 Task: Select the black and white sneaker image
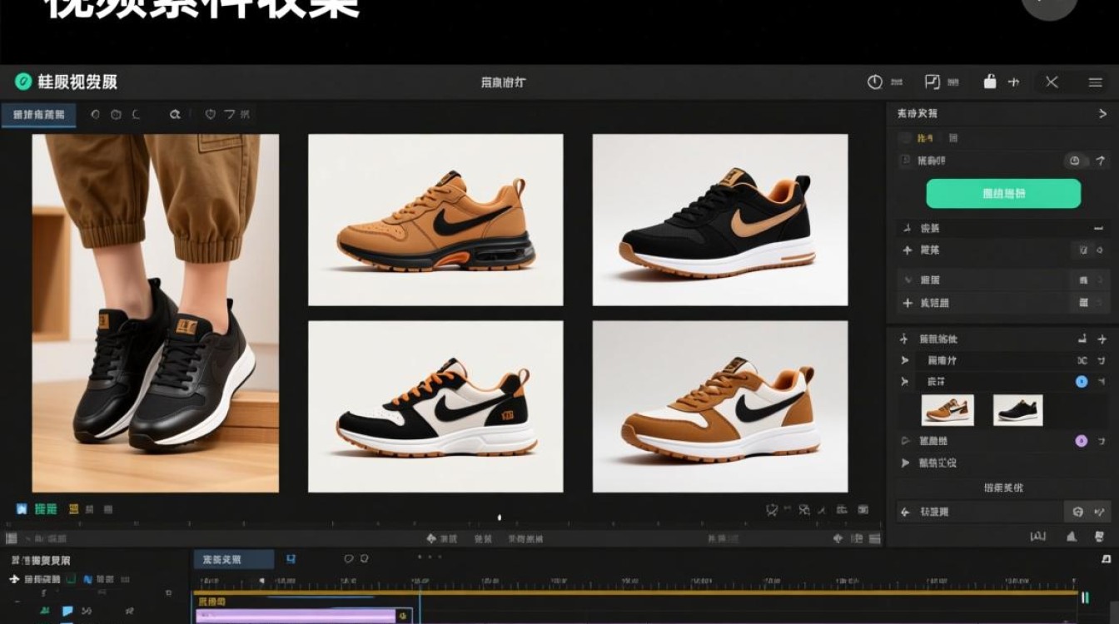pyautogui.click(x=435, y=407)
